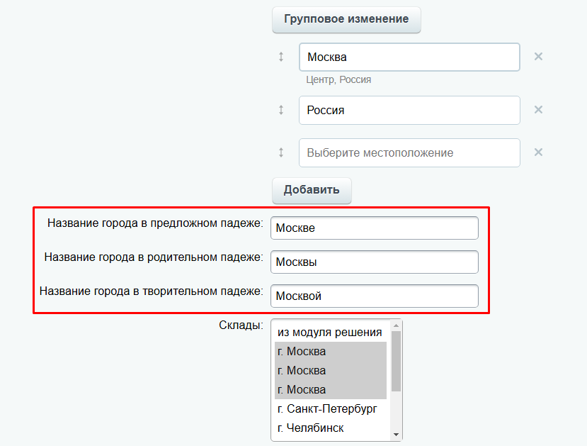Viewport: 587px width, 446px height.
Task: Click the warehouses list scroll down arrow
Action: tap(396, 435)
